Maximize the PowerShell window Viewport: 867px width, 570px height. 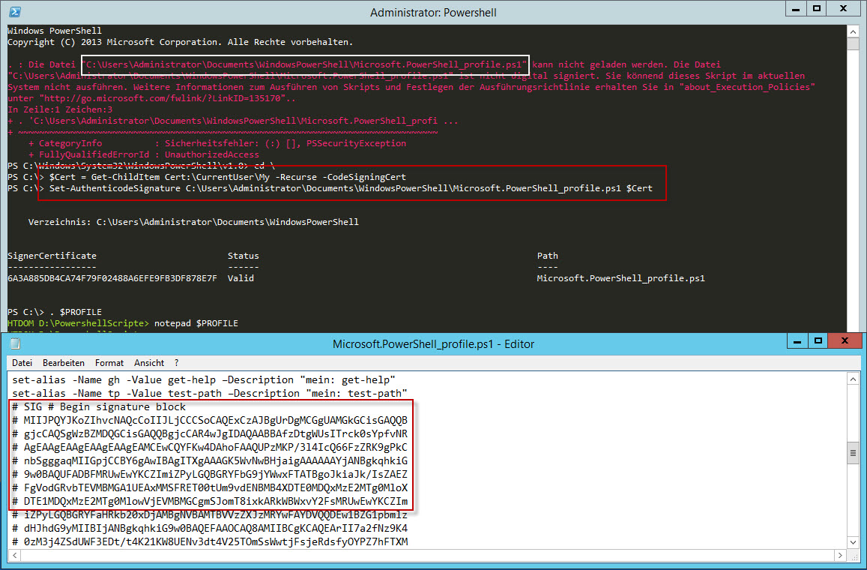point(816,9)
